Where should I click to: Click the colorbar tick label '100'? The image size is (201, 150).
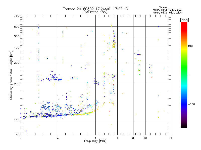click(x=190, y=46)
